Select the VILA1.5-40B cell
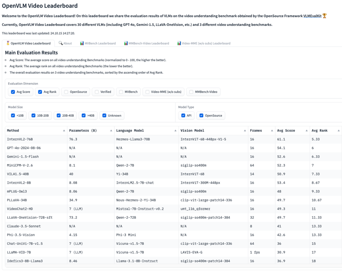342x272 pixels. (x=36, y=174)
